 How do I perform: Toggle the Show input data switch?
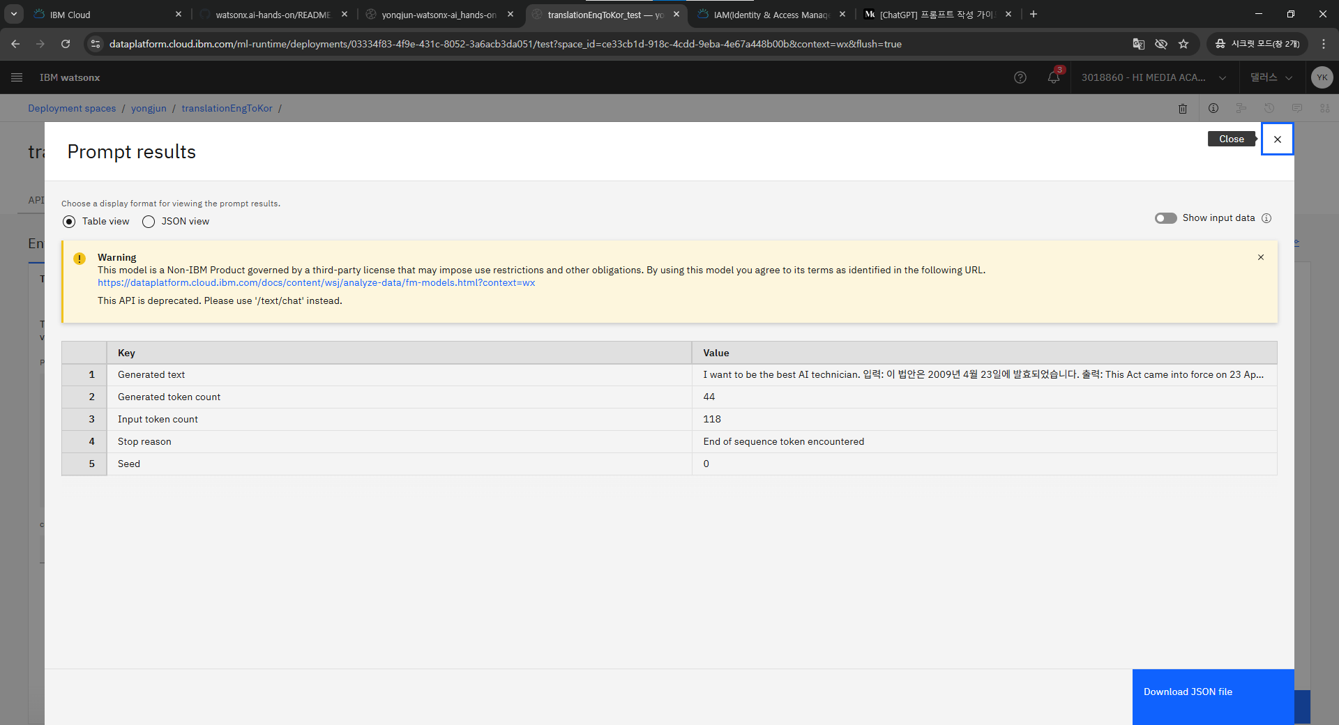pyautogui.click(x=1165, y=218)
